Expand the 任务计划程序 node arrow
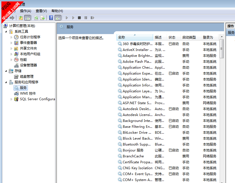 [x=11, y=37]
